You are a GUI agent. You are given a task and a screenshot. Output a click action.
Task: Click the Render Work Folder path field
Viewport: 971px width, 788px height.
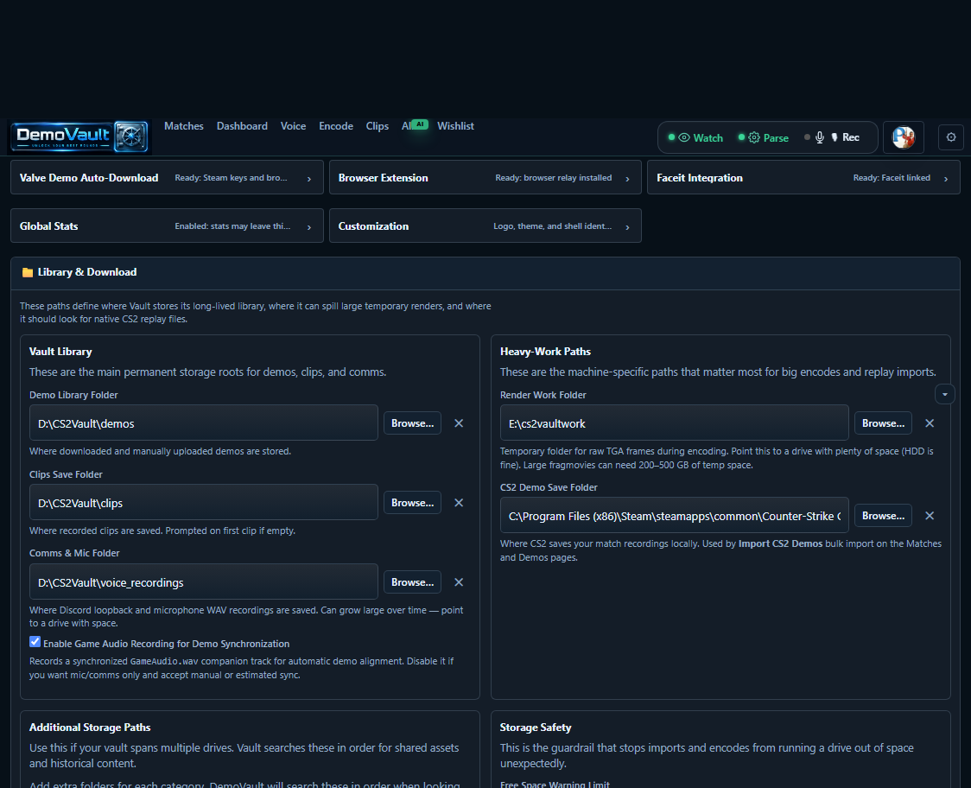(x=675, y=423)
